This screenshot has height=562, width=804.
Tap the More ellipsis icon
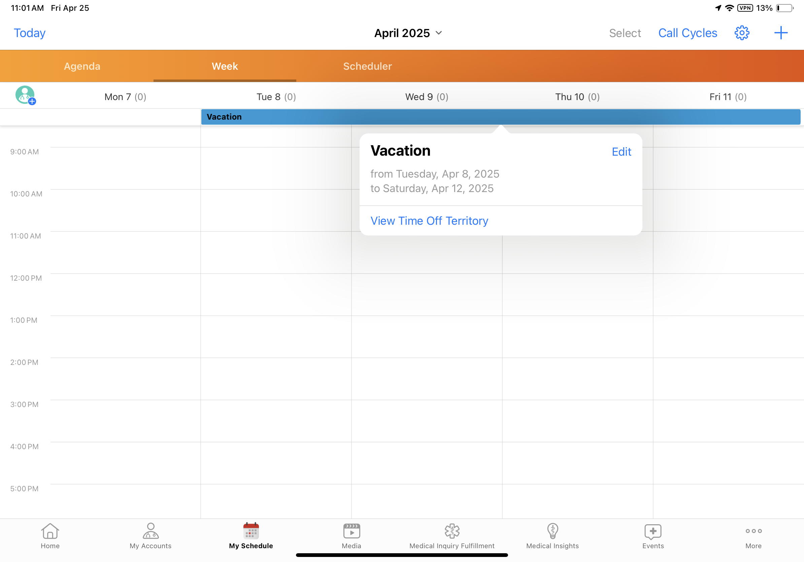753,535
